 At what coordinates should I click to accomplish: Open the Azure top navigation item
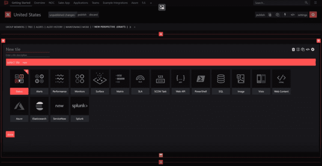[135, 3]
